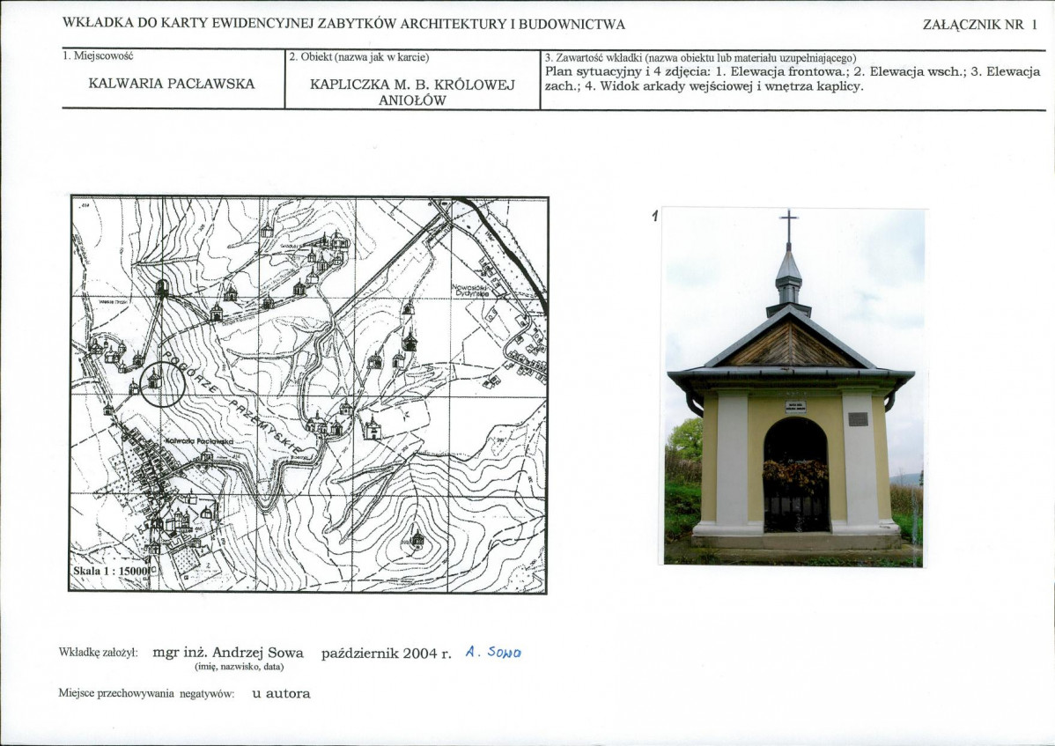Click the blue handwritten A. Sowa signature
The width and height of the screenshot is (1055, 746).
point(494,653)
